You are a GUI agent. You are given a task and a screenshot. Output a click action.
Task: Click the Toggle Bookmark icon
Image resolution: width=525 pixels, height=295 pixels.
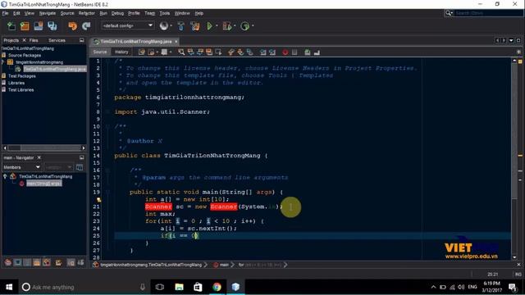point(249,52)
